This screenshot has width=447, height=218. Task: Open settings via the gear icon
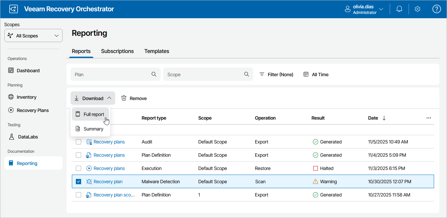418,9
